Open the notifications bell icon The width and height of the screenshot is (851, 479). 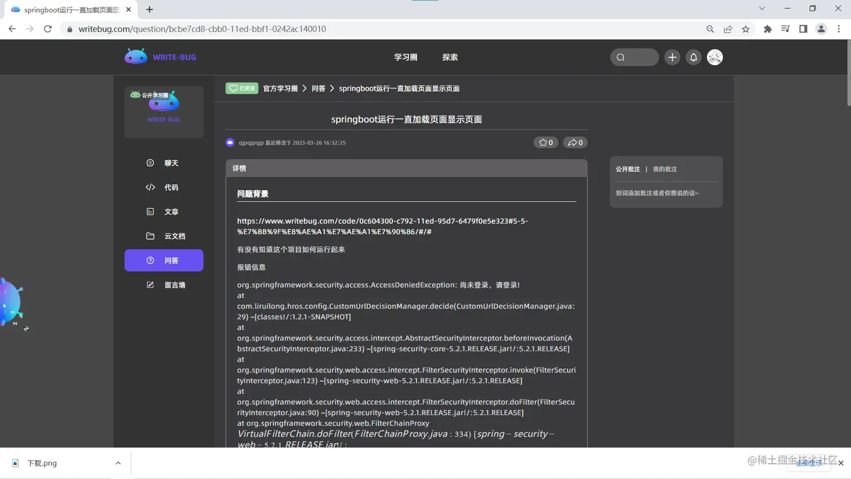coord(693,57)
